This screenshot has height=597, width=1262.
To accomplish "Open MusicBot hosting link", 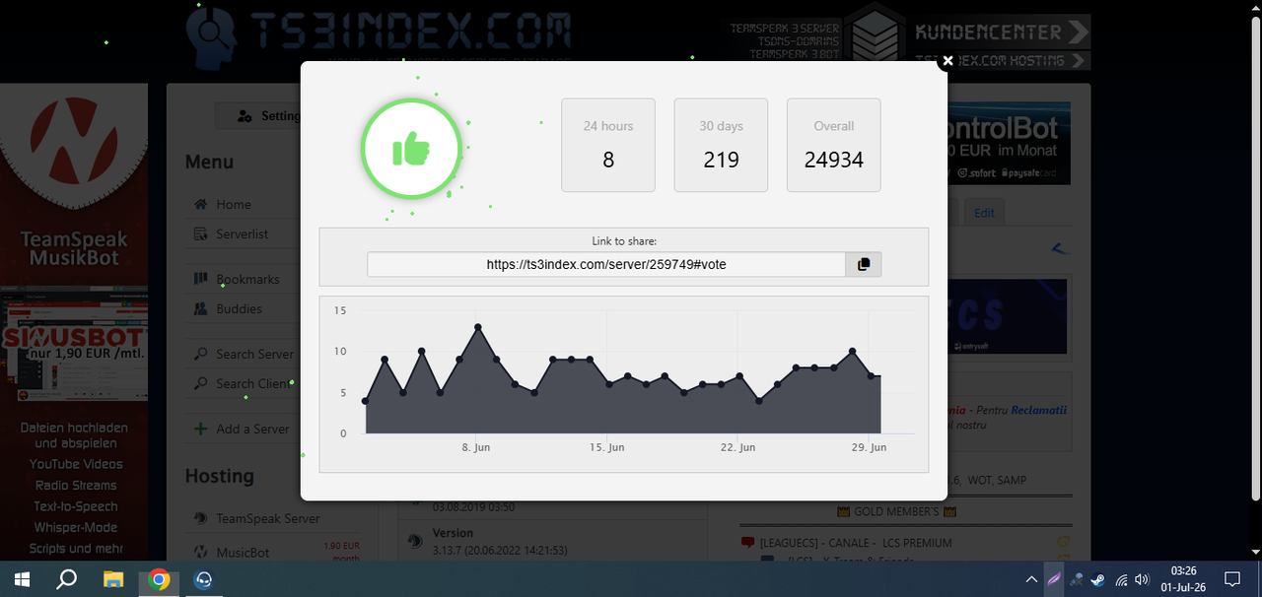I will [x=243, y=552].
